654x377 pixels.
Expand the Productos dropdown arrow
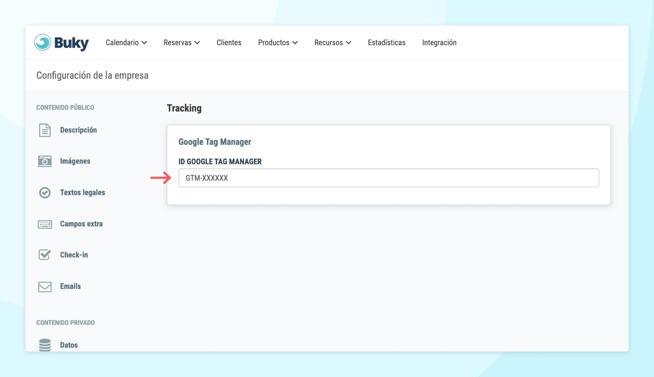[295, 43]
